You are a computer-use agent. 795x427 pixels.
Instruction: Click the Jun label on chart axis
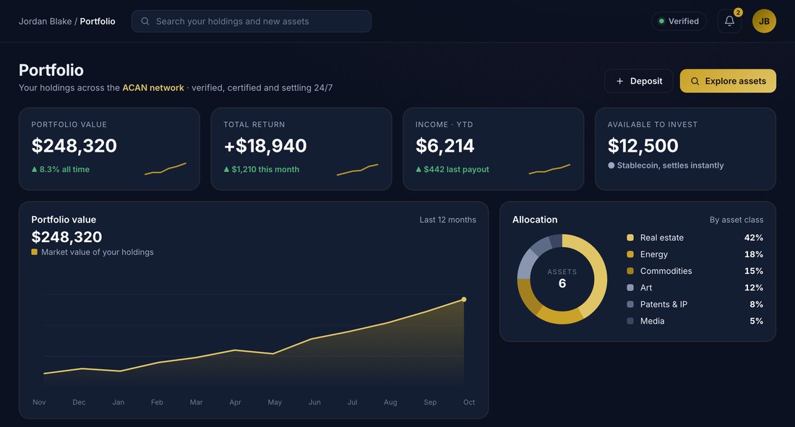coord(314,402)
